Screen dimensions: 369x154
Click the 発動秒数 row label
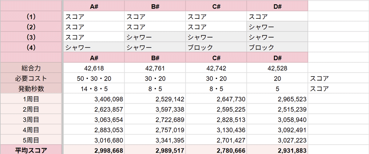[31, 89]
